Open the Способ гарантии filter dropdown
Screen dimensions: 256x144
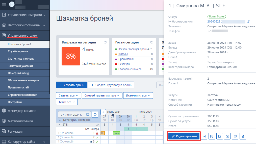(x=102, y=95)
